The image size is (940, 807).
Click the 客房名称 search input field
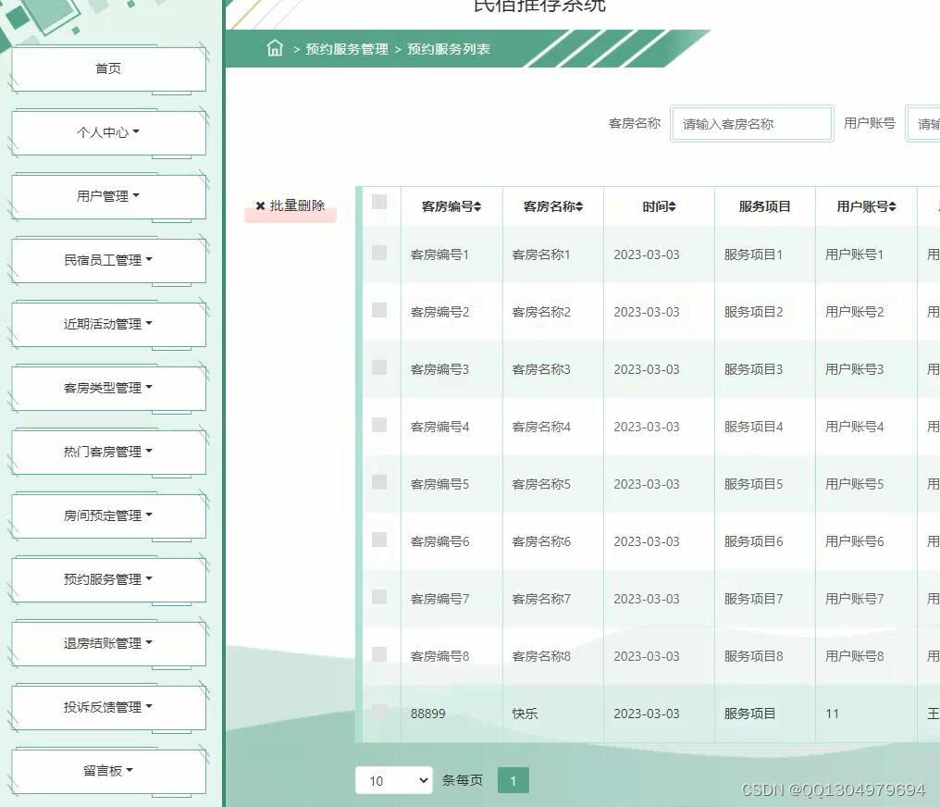click(752, 123)
